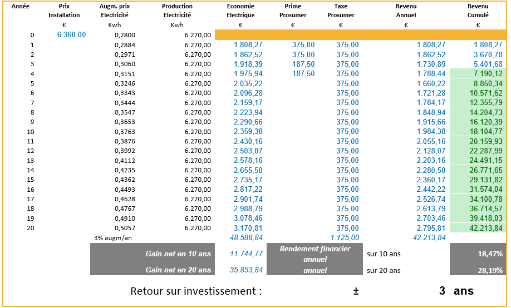
Task: Select the 18,47% yield cell
Action: click(x=478, y=254)
